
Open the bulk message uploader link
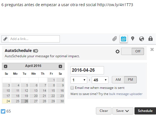(x=126, y=94)
